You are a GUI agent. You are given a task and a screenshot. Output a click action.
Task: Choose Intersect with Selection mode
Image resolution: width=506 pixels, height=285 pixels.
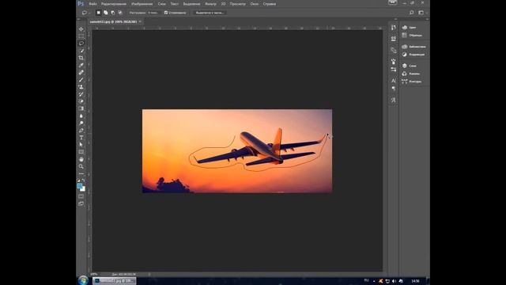click(120, 13)
